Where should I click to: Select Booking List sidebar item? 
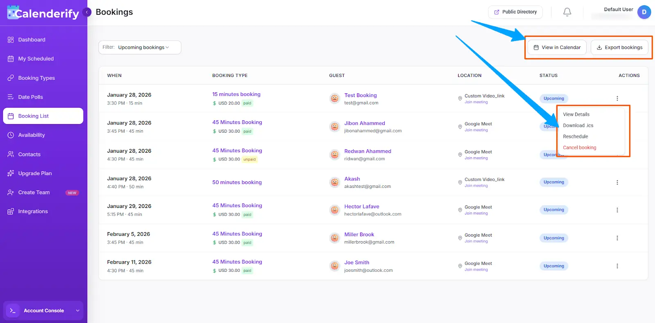point(43,116)
